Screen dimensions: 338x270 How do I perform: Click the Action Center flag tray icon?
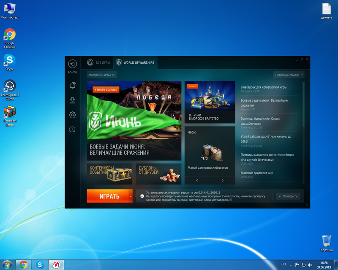click(x=297, y=265)
